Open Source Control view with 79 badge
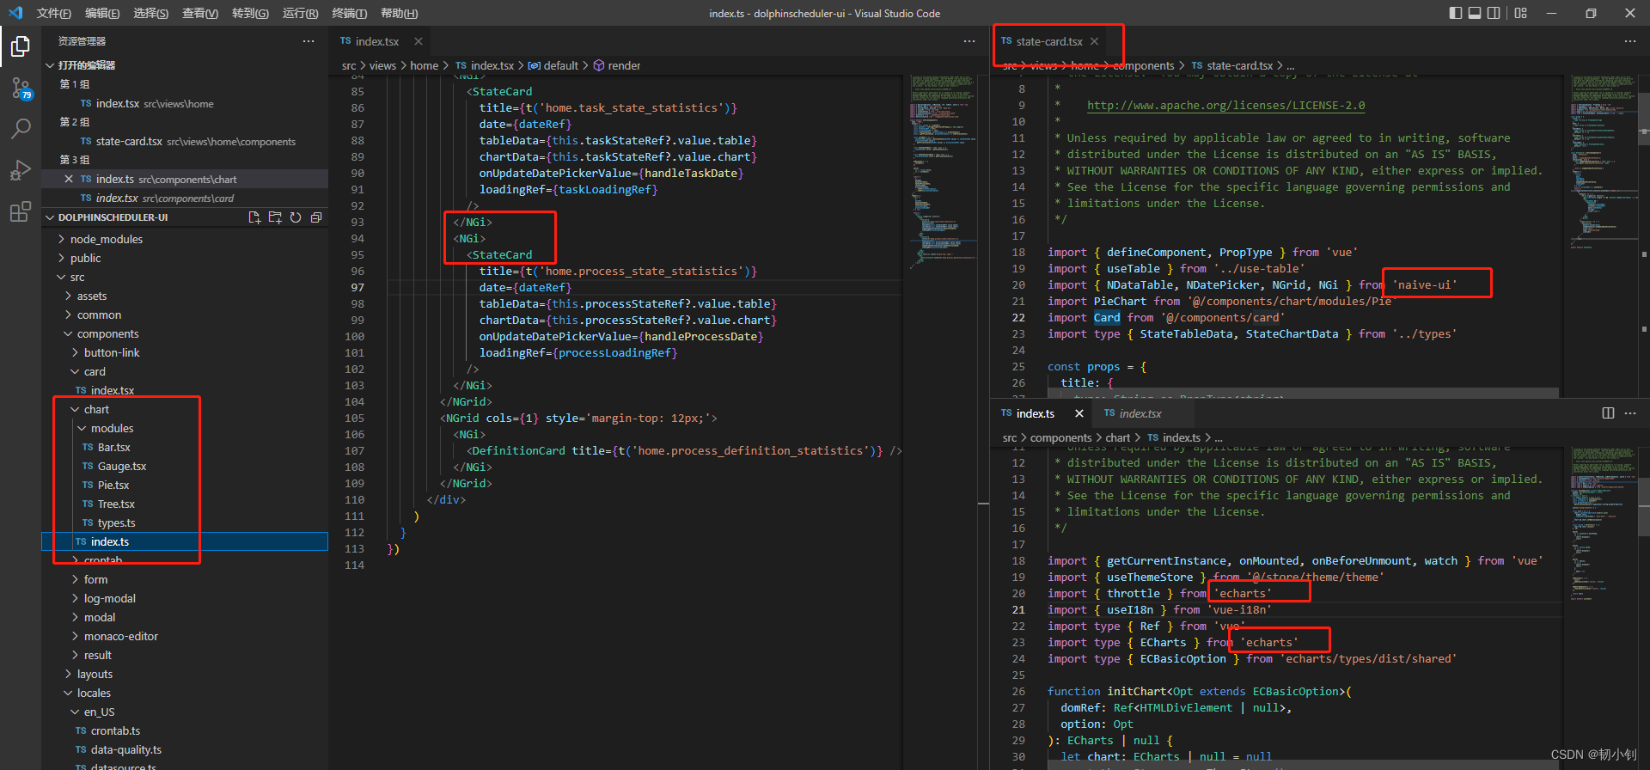 point(21,88)
